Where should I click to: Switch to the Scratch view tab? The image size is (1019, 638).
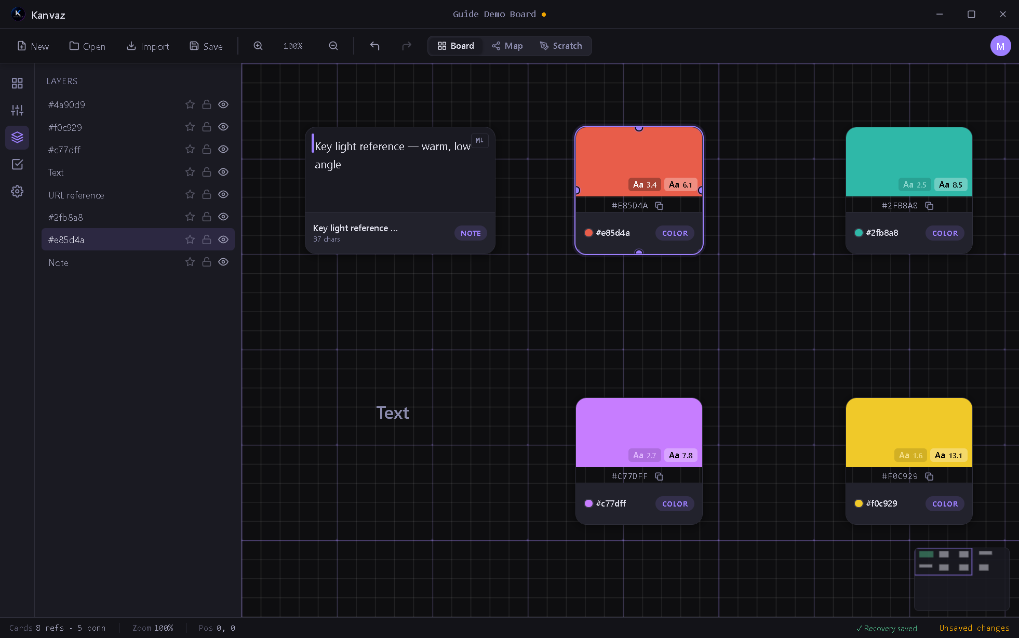click(x=561, y=46)
